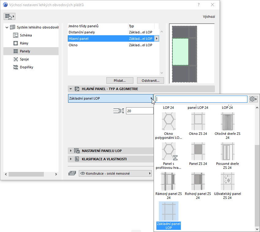Click the Schéma tree item icon
Image resolution: width=260 pixels, height=232 pixels.
[16, 35]
